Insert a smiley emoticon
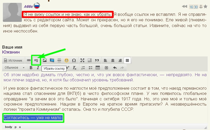Image resolution: width=210 pixels, height=130 pixels. click(x=67, y=60)
